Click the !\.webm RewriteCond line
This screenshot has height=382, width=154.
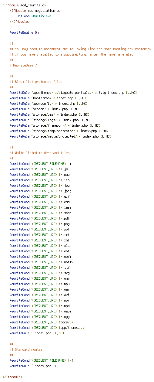[x=40, y=311]
